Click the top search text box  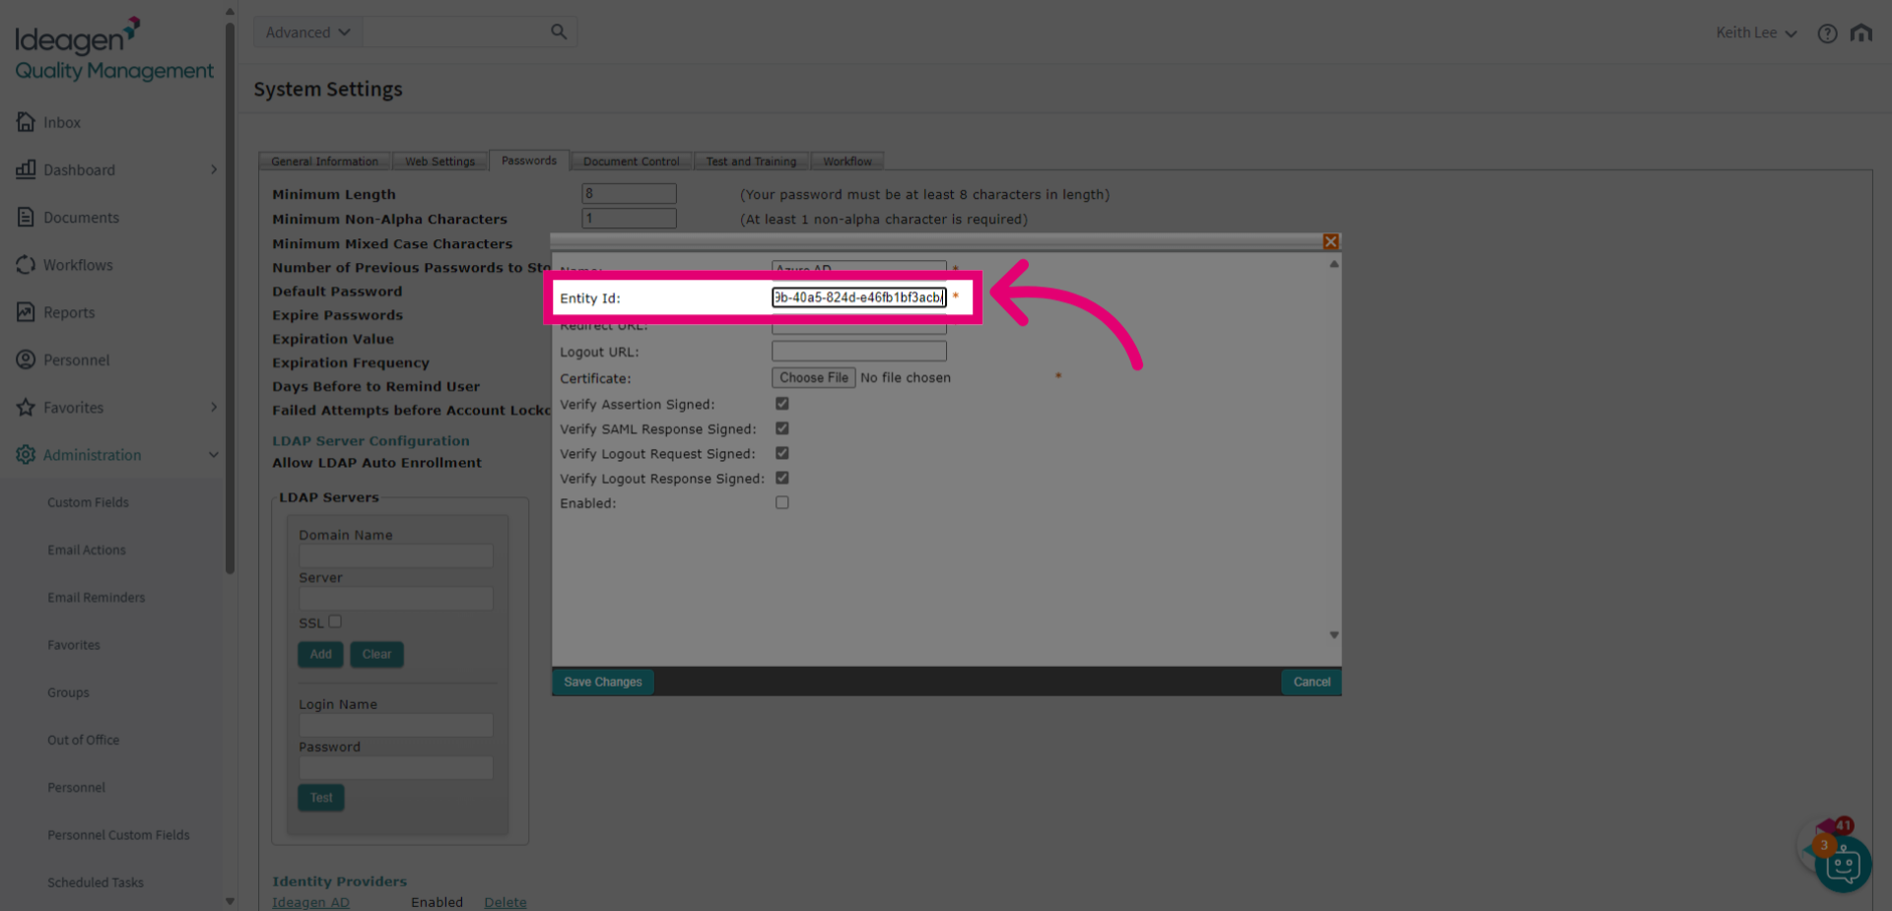coord(455,32)
